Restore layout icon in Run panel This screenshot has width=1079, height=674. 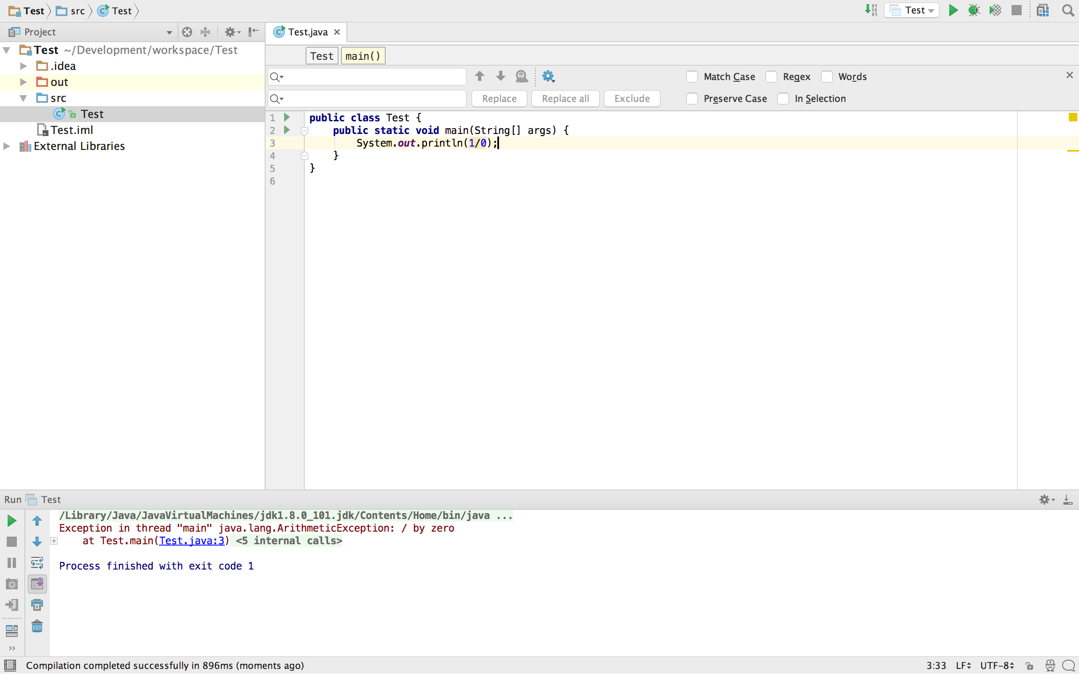12,631
